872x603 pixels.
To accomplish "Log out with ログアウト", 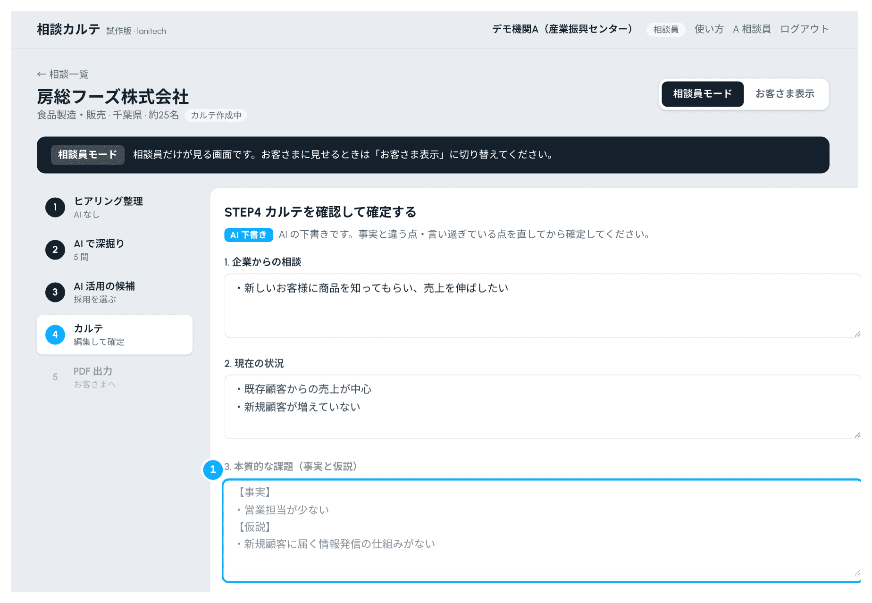I will click(804, 29).
